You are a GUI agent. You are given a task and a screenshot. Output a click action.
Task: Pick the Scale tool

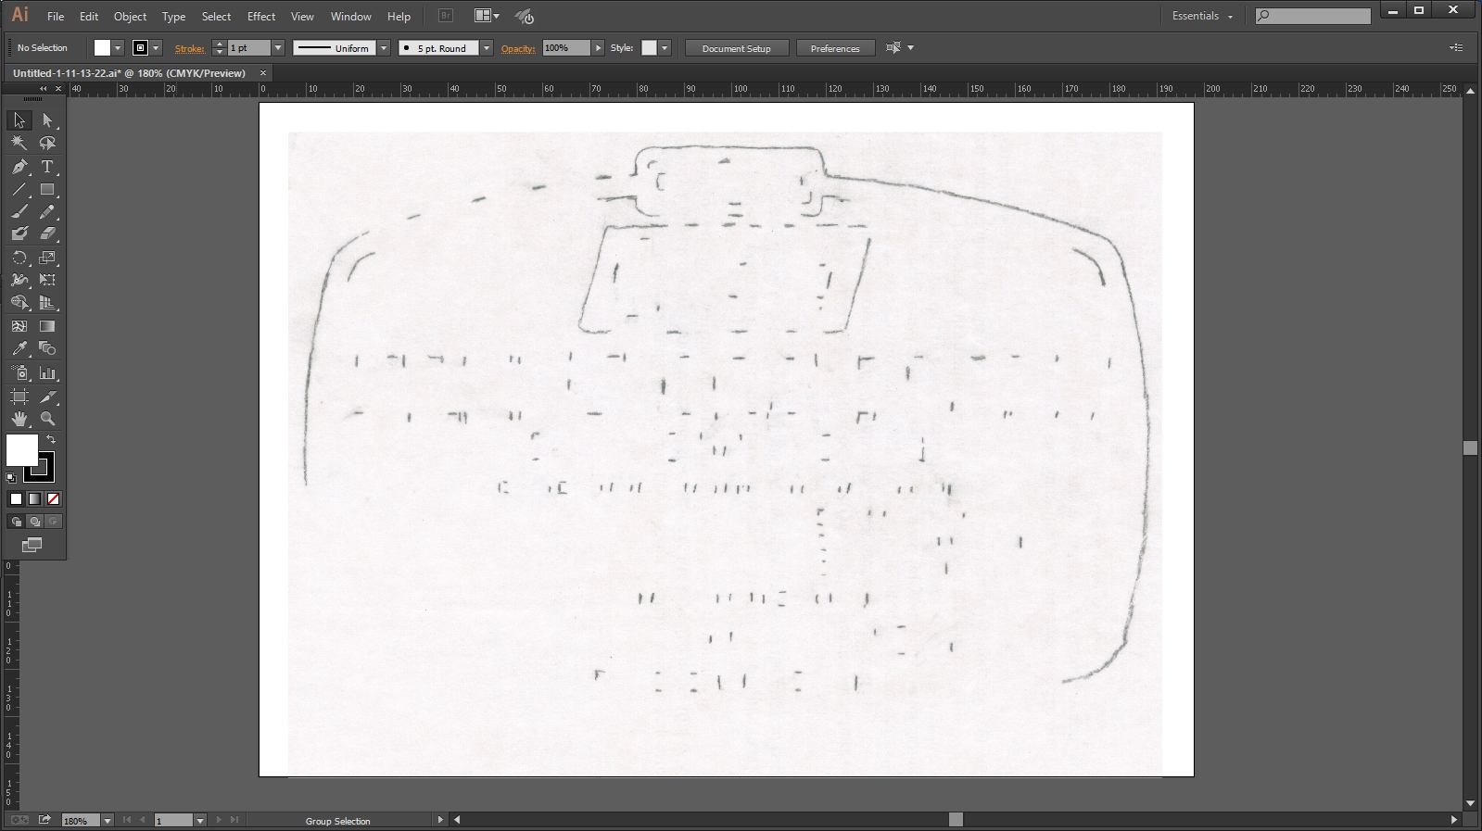click(x=47, y=258)
